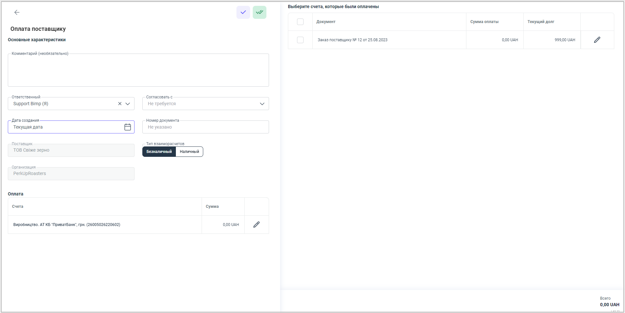The width and height of the screenshot is (625, 313).
Task: Click the Текущий долг column header
Action: 541,22
